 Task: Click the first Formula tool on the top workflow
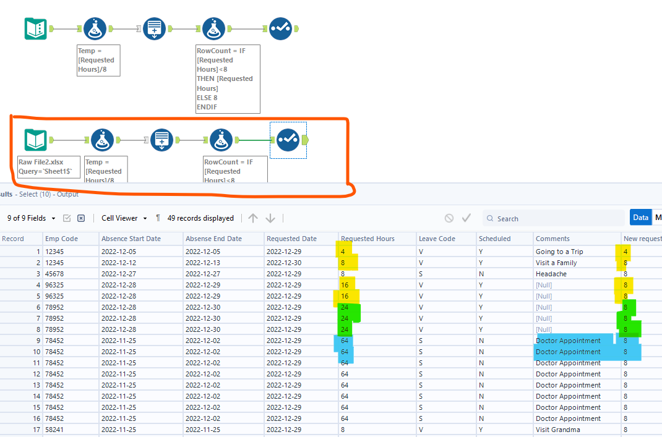95,28
